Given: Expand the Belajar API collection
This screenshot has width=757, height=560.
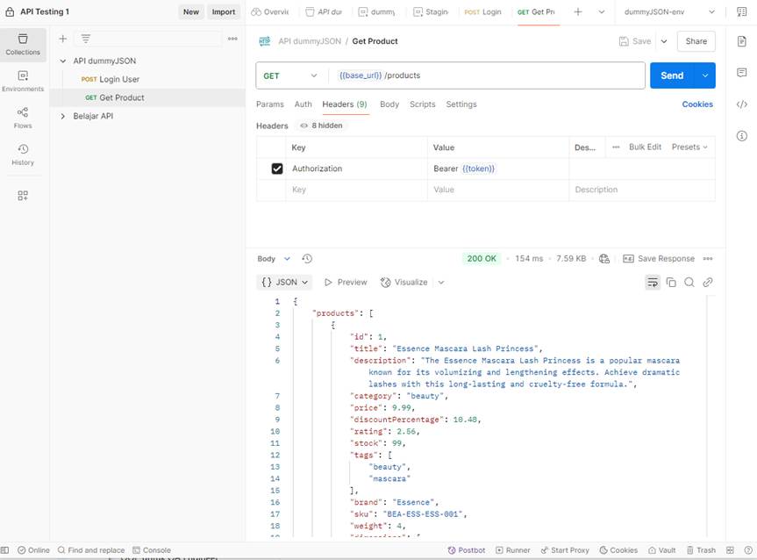Looking at the screenshot, I should [x=63, y=116].
